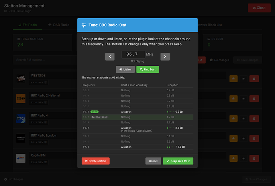Delete BBC Radio 4 trash icon
Image resolution: width=275 pixels, height=186 pixels.
coord(254,119)
